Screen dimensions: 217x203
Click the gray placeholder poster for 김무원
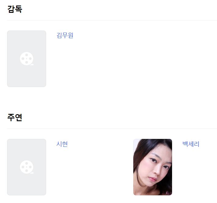point(27,59)
